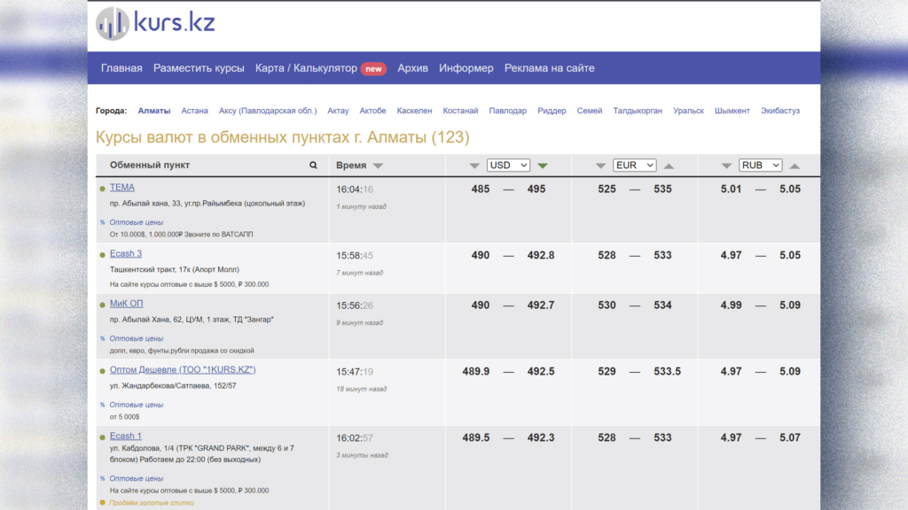Open the USD currency dropdown
This screenshot has width=908, height=510.
508,166
